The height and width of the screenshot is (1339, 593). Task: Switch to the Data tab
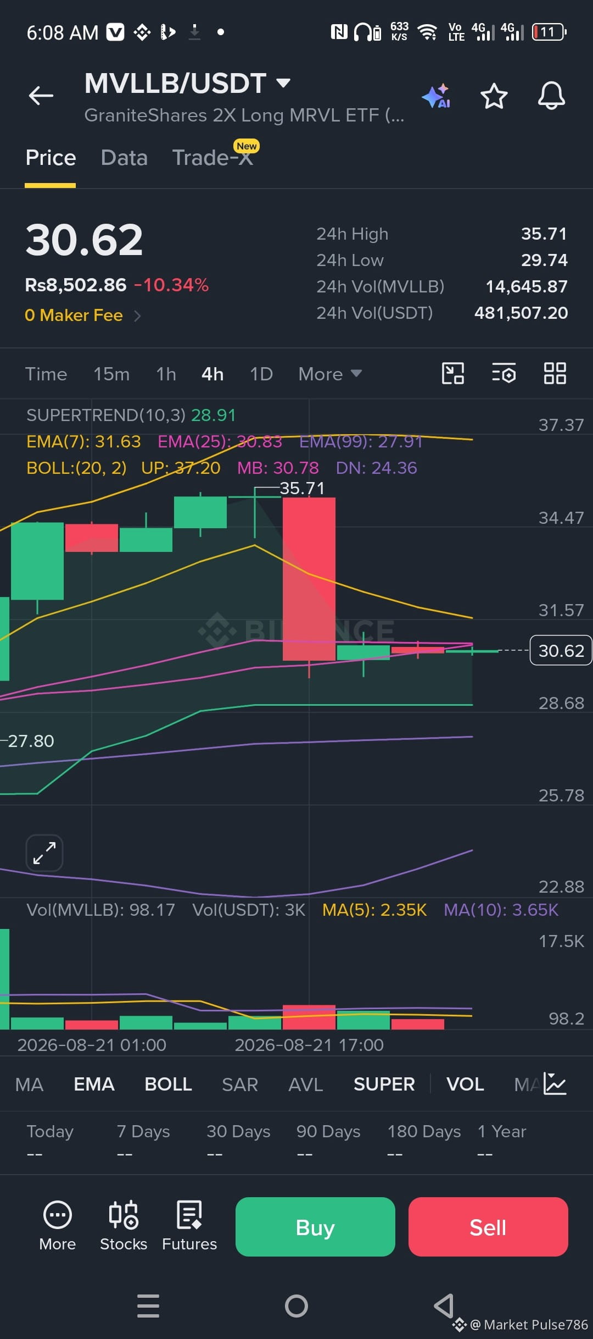click(124, 158)
